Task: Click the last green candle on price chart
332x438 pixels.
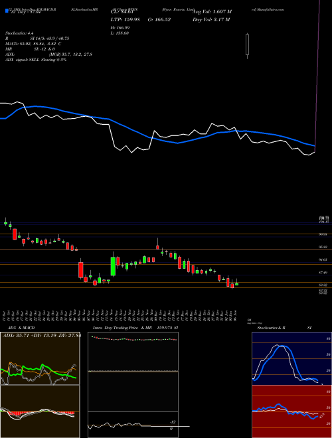Action: pyautogui.click(x=236, y=284)
